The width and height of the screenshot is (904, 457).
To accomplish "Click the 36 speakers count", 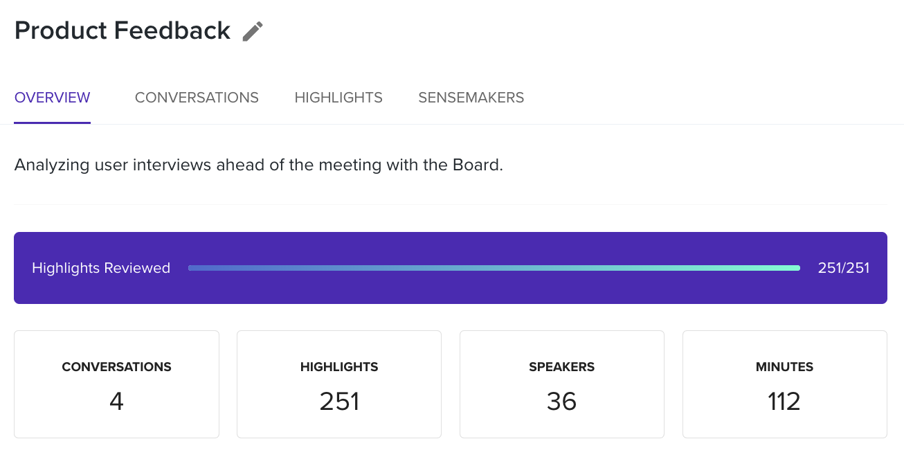I will point(561,402).
